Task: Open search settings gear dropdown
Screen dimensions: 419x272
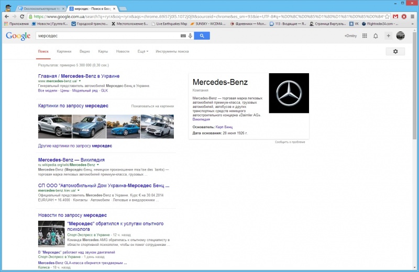Action: click(395, 51)
